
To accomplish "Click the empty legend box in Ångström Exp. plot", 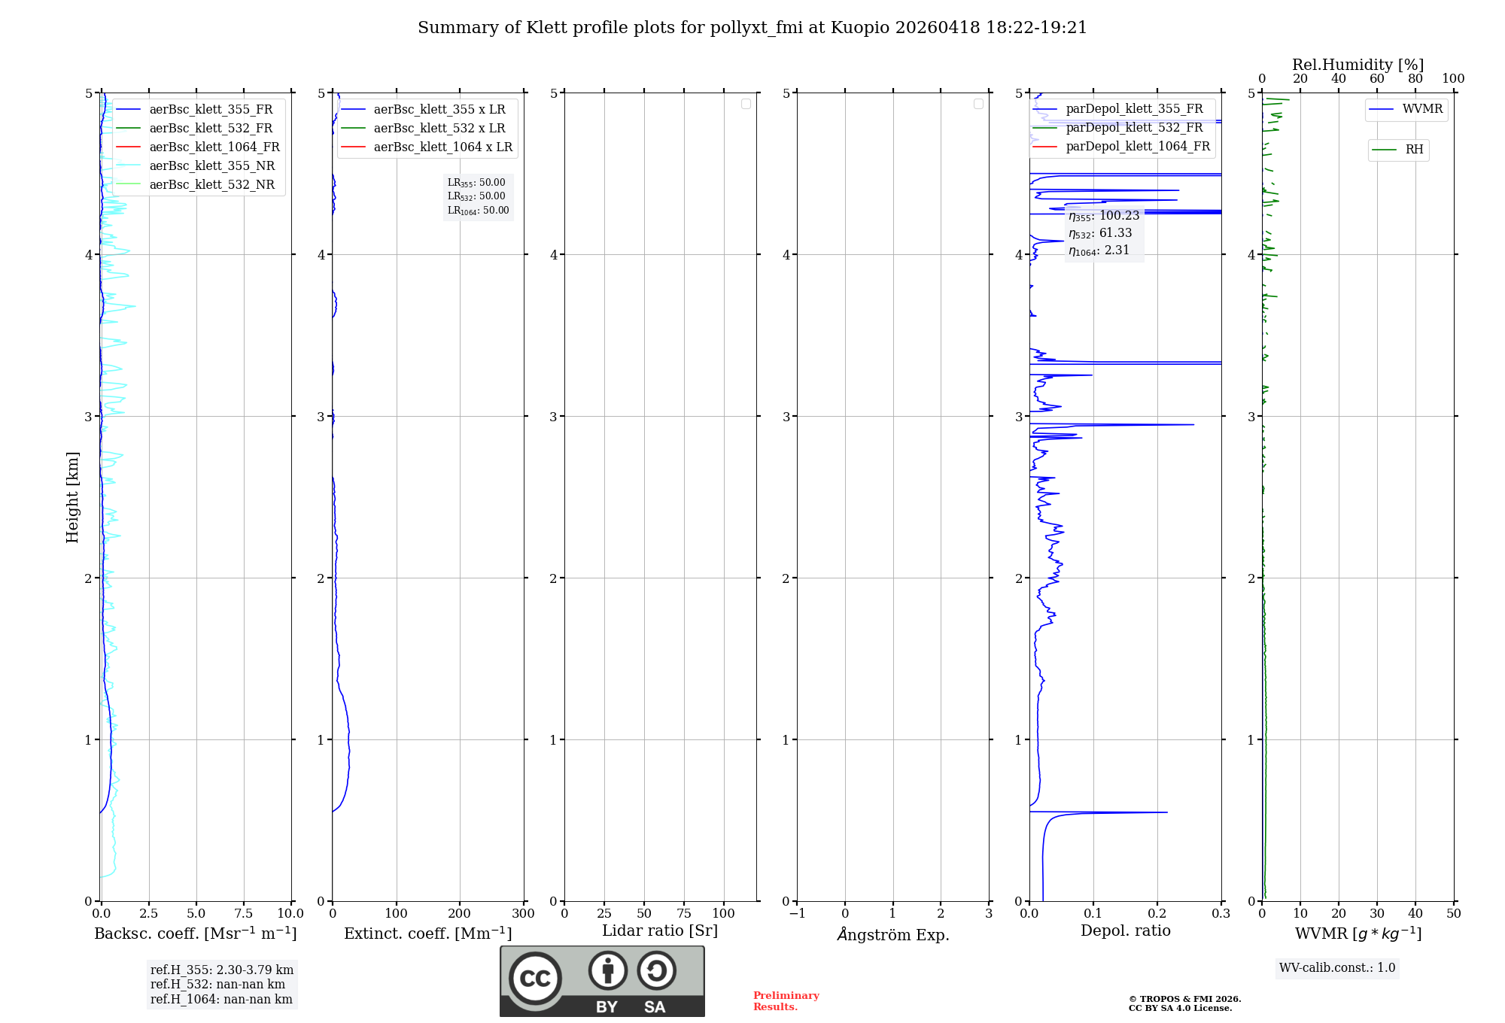I will pyautogui.click(x=978, y=104).
